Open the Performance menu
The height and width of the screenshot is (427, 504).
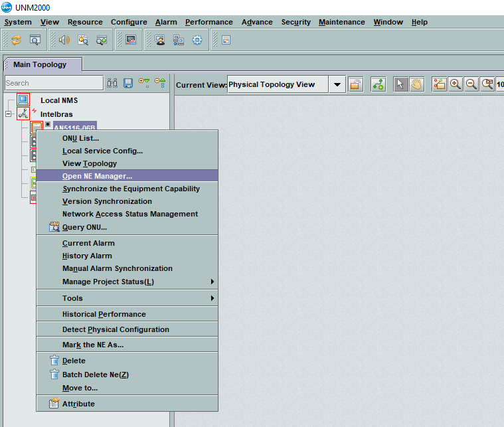pos(209,22)
